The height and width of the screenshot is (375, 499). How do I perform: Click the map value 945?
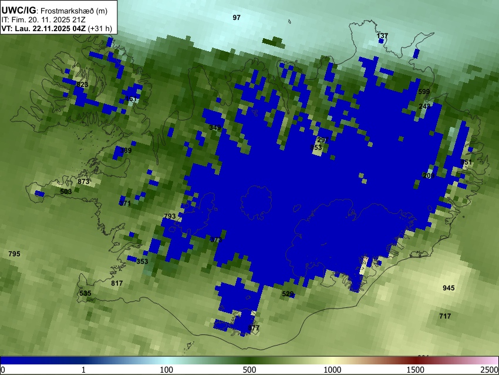tap(449, 288)
